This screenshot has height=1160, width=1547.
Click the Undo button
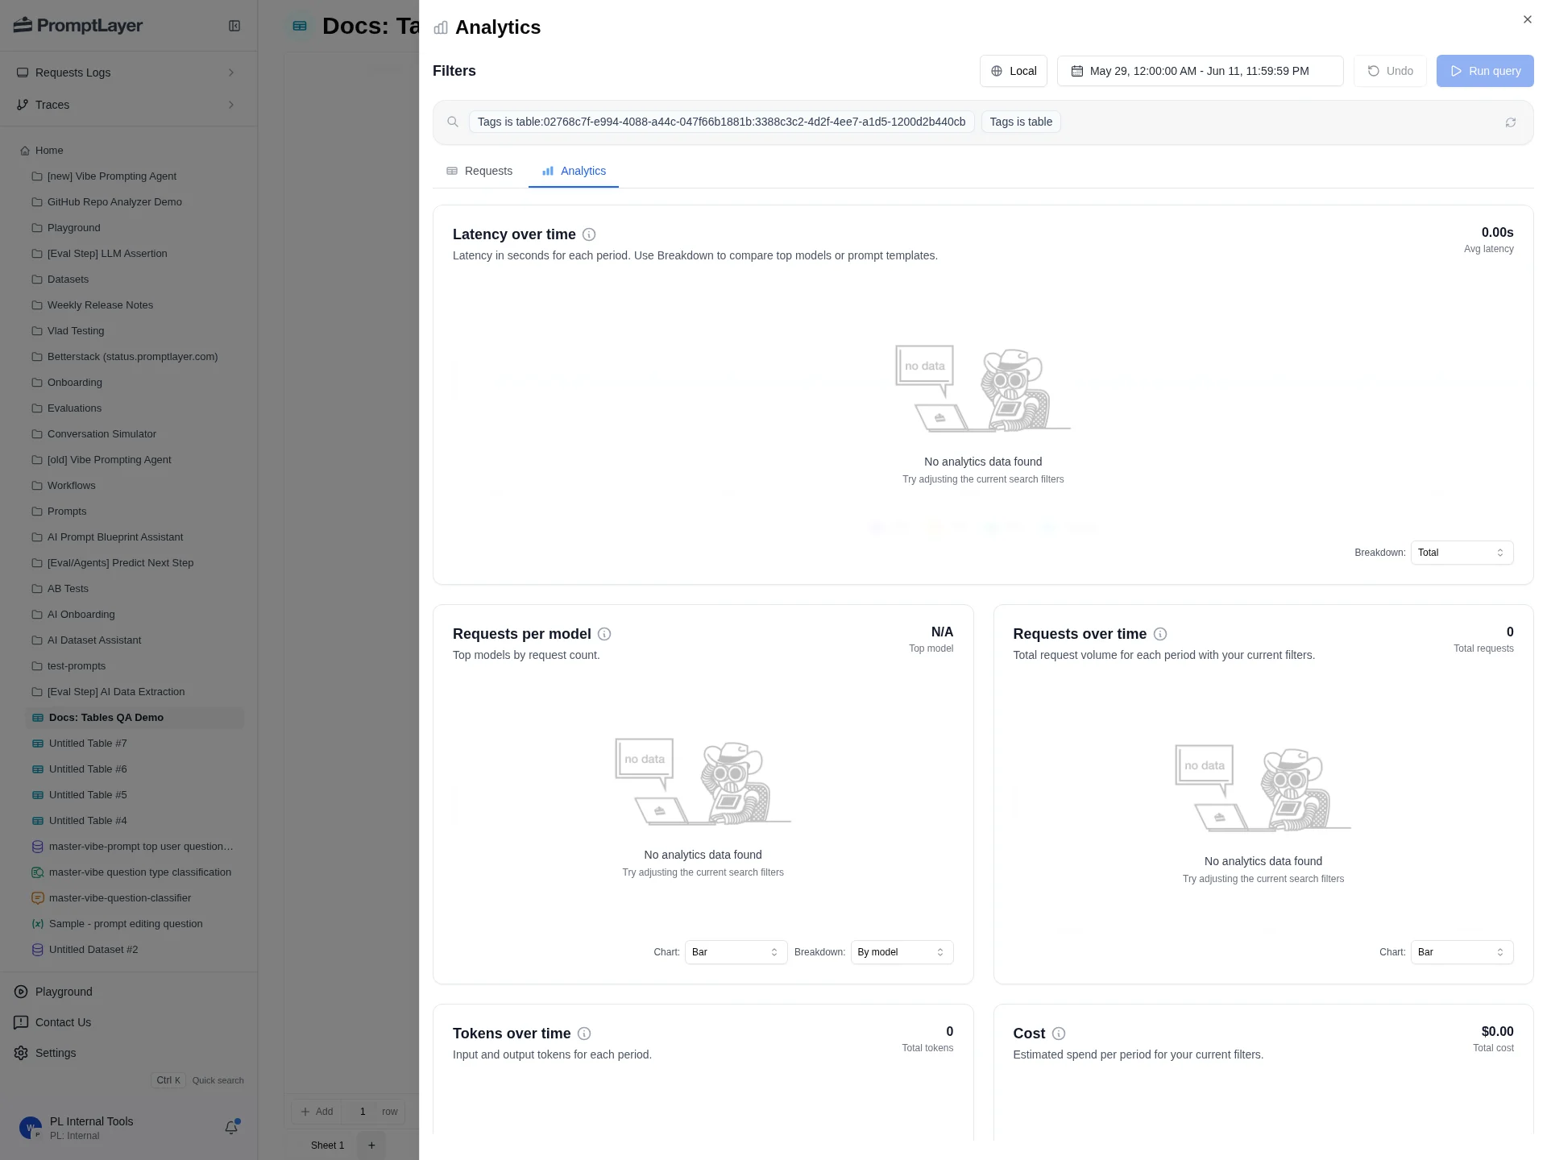tap(1390, 71)
